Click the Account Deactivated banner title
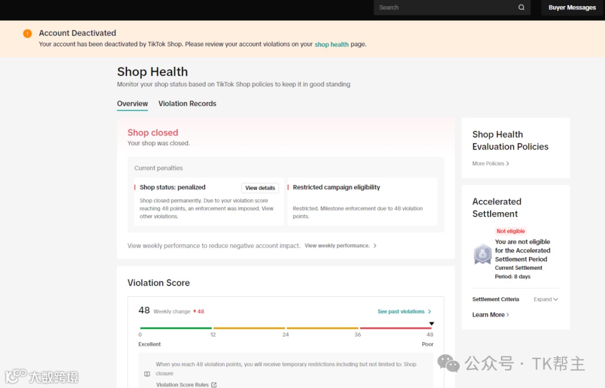Screen dimensions: 605x388 (77, 33)
